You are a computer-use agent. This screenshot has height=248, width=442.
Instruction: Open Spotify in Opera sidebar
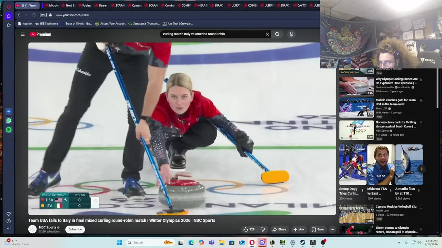pos(9,130)
